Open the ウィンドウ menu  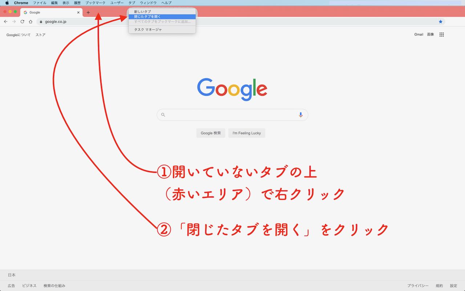pyautogui.click(x=148, y=3)
